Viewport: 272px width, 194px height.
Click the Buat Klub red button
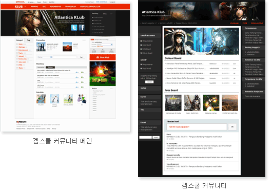coord(103,57)
